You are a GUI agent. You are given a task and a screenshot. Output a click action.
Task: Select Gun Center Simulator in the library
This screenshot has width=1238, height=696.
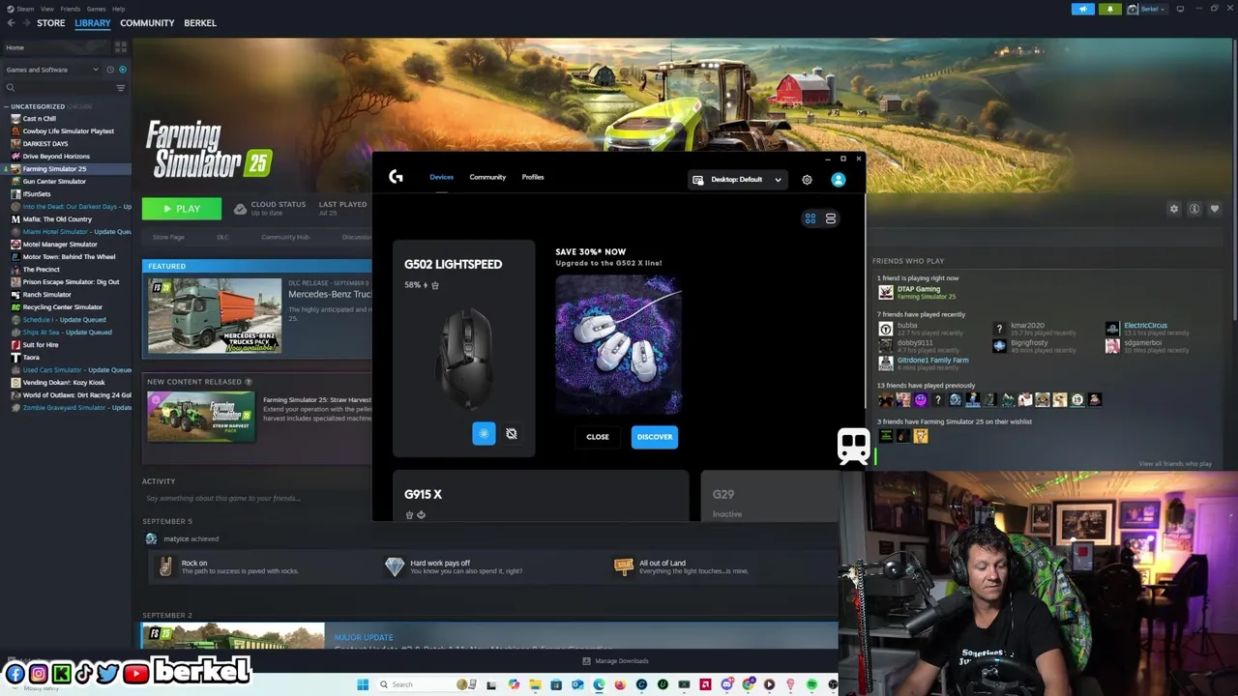(x=54, y=182)
